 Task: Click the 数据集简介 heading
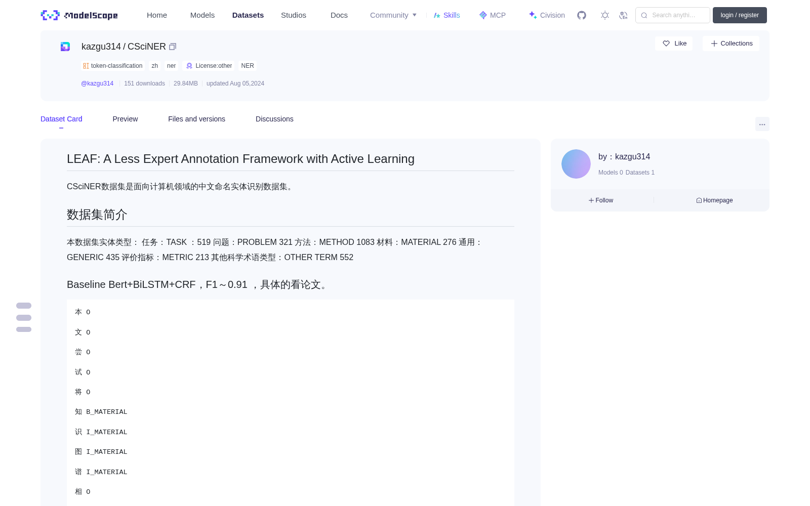[x=97, y=215]
